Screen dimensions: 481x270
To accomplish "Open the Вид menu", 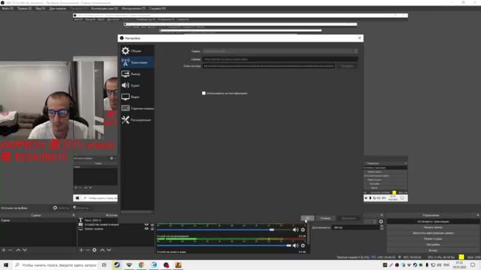I will pos(40,8).
